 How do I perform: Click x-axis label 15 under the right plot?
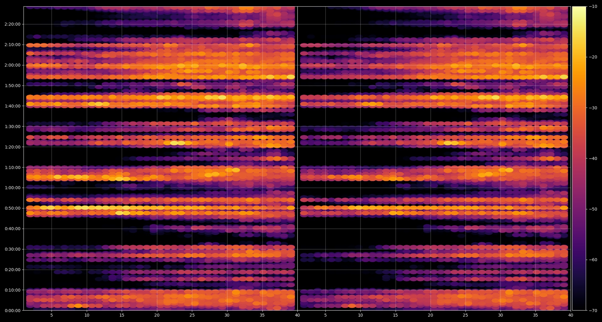pos(395,315)
